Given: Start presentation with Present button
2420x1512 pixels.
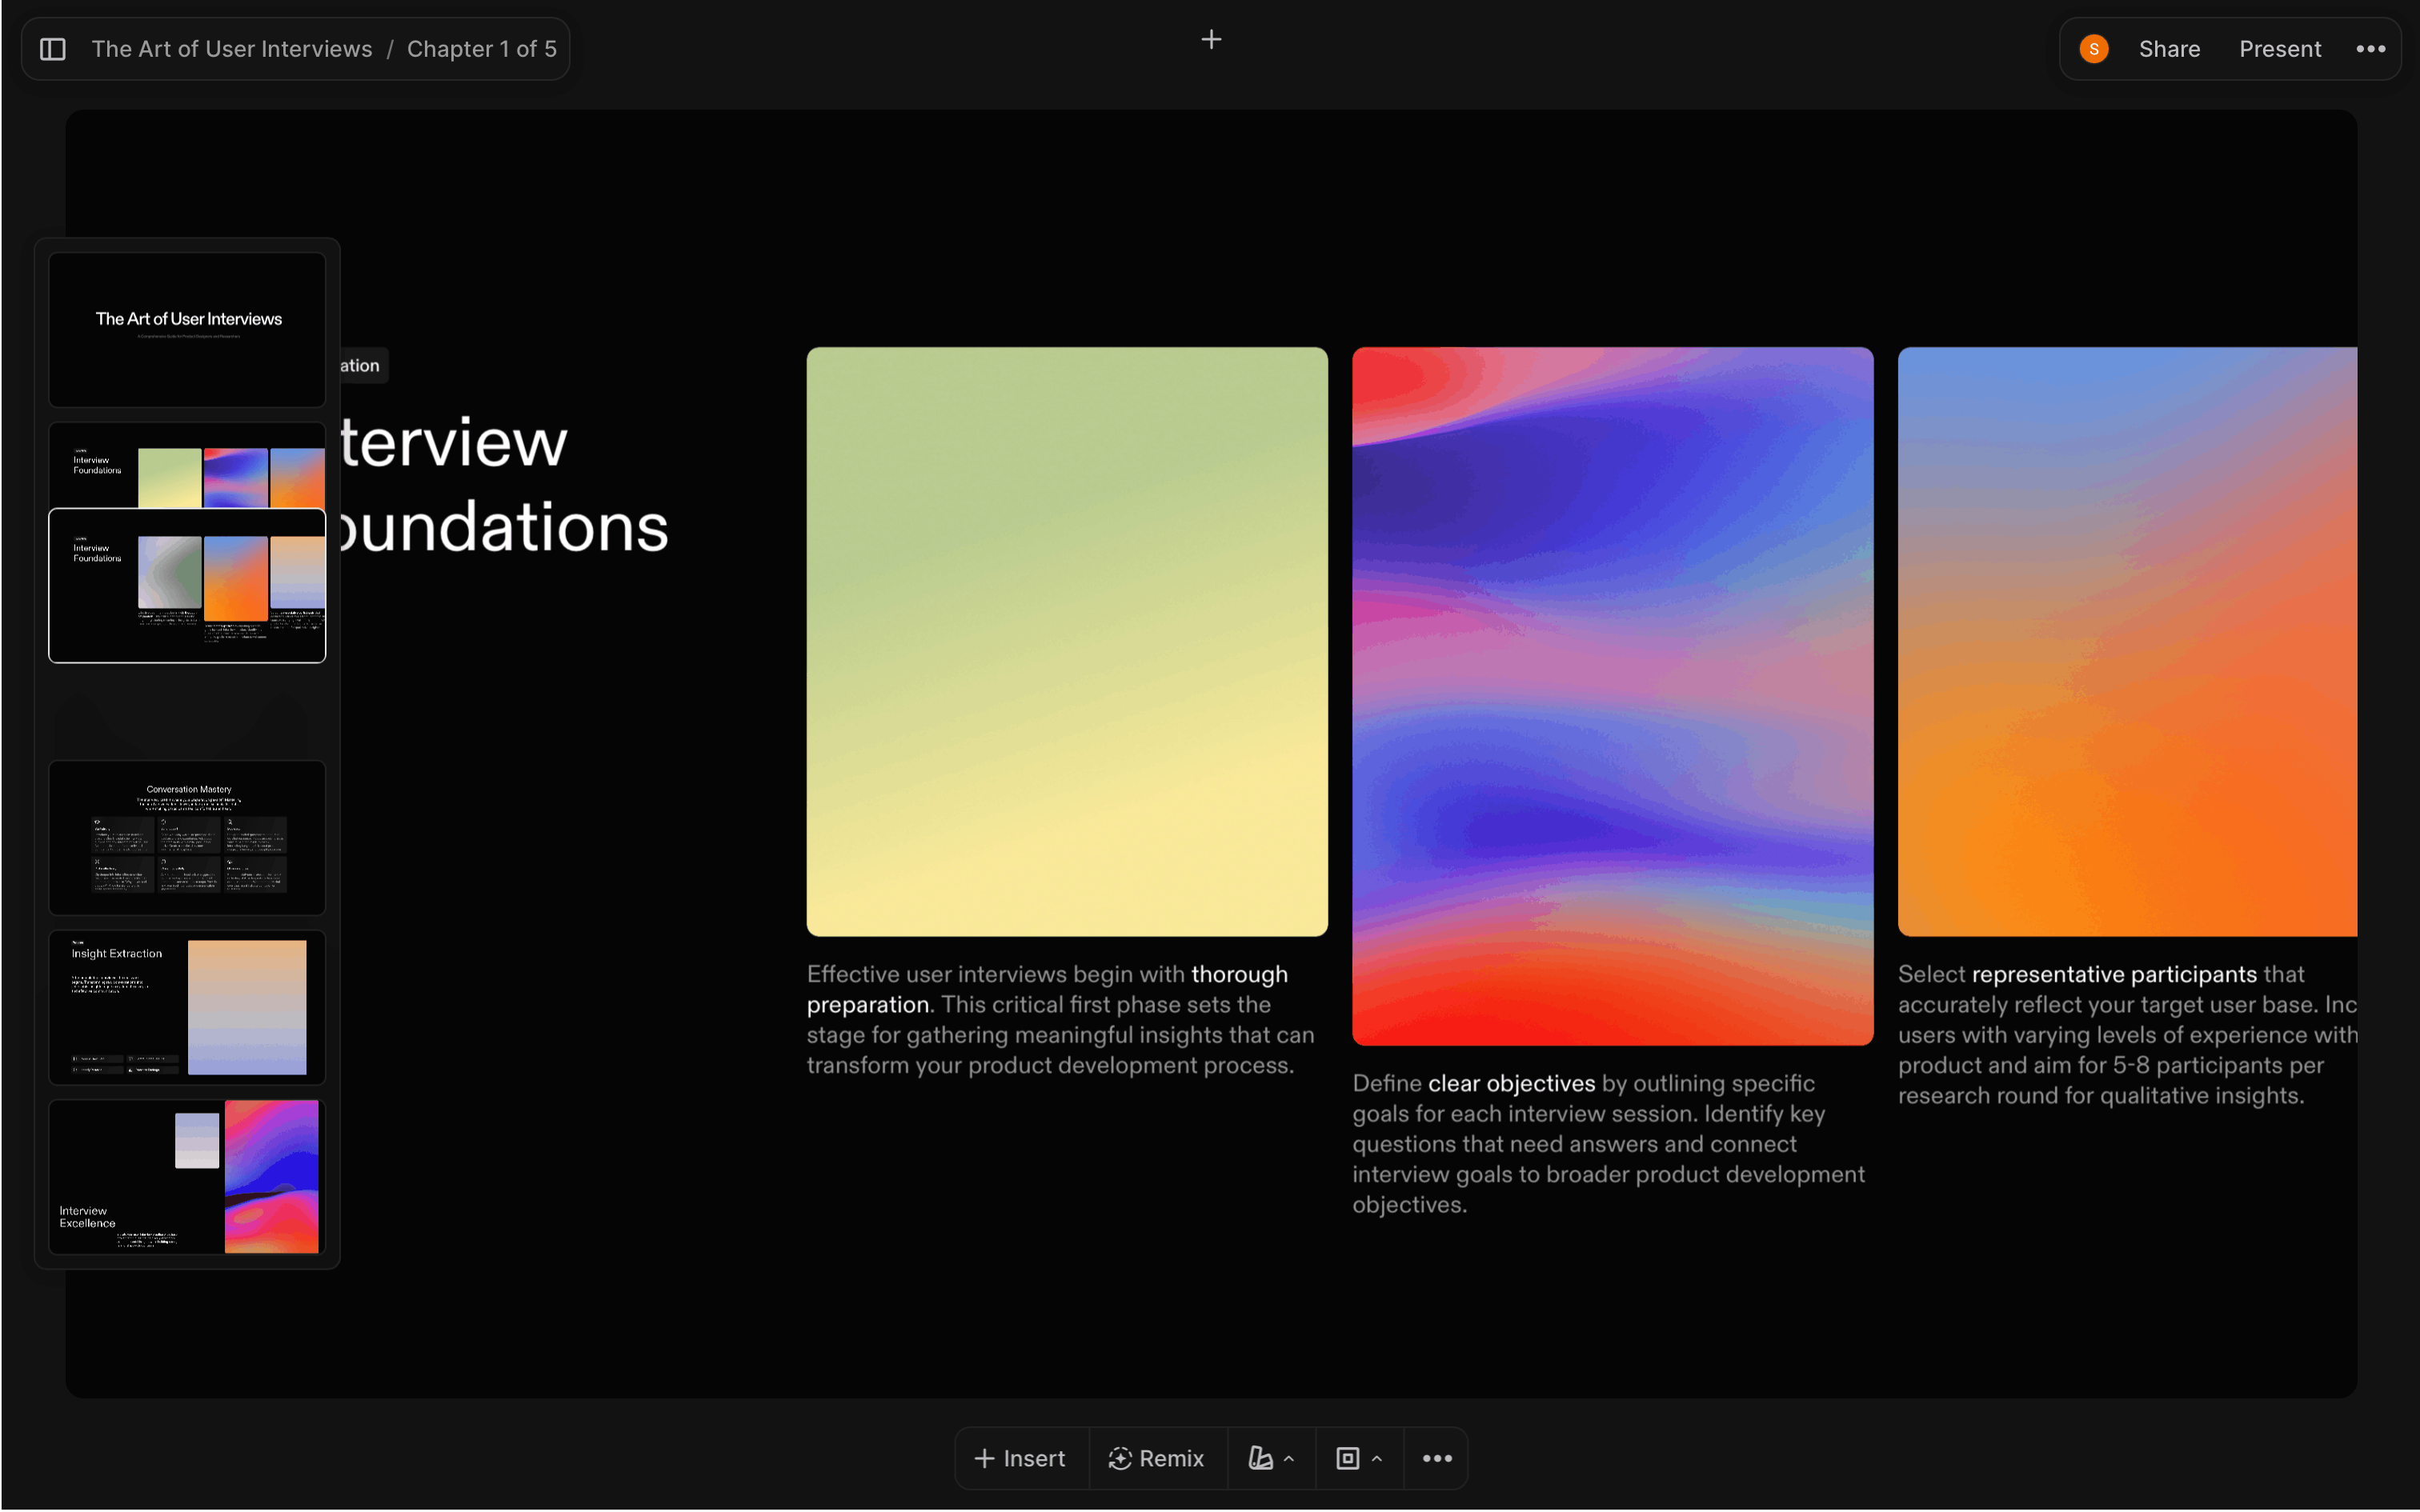Looking at the screenshot, I should 2279,49.
